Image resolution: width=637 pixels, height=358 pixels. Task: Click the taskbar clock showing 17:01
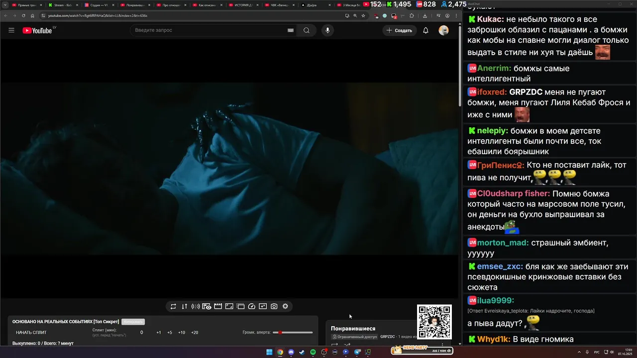point(625,352)
